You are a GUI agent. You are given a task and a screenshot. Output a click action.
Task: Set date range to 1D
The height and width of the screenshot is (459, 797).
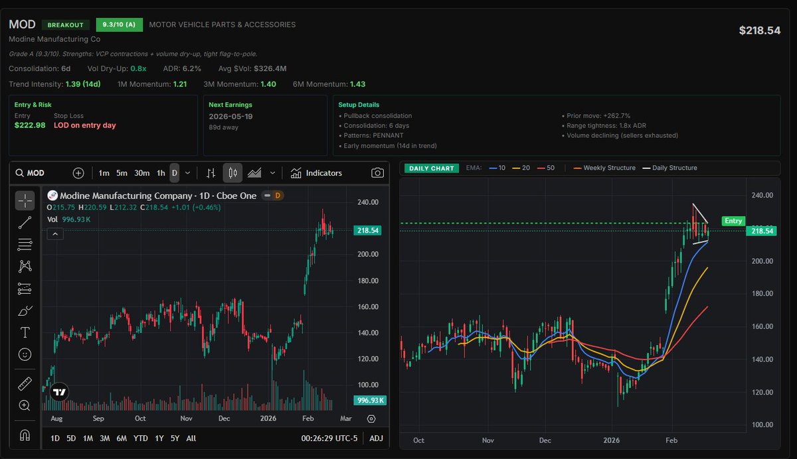coord(55,438)
